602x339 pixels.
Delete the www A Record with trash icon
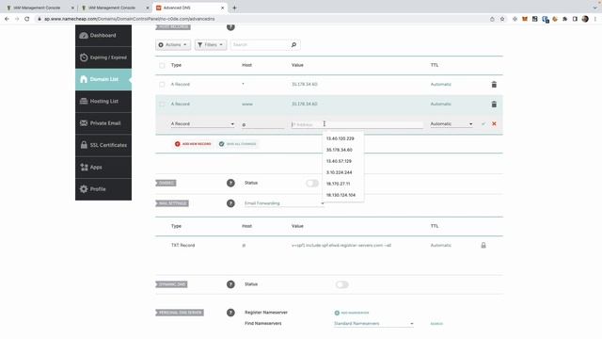(494, 105)
